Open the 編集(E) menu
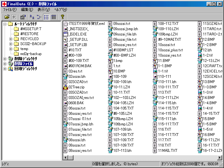 click(27, 10)
